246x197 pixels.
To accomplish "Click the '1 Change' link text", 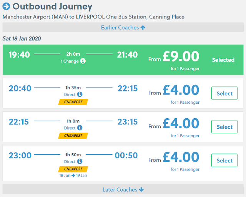I will point(70,61).
